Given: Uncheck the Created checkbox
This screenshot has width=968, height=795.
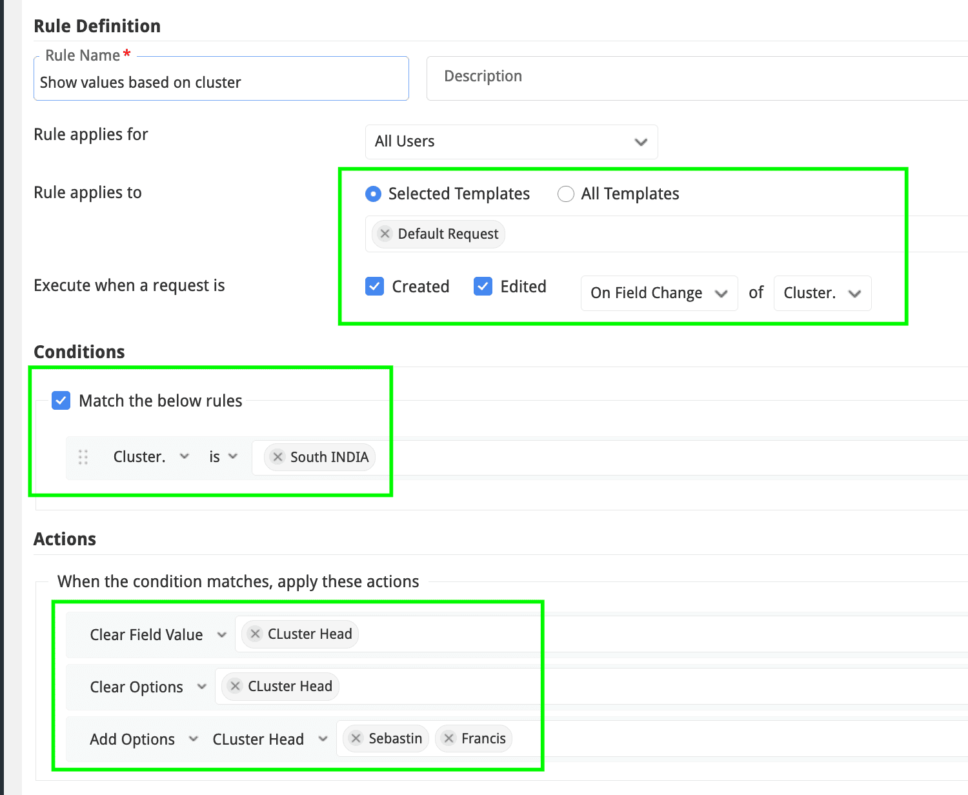Looking at the screenshot, I should 374,287.
